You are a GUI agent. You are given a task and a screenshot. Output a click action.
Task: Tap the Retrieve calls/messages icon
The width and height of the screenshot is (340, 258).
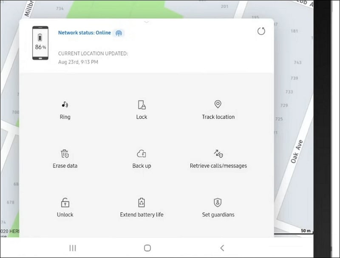(x=218, y=153)
